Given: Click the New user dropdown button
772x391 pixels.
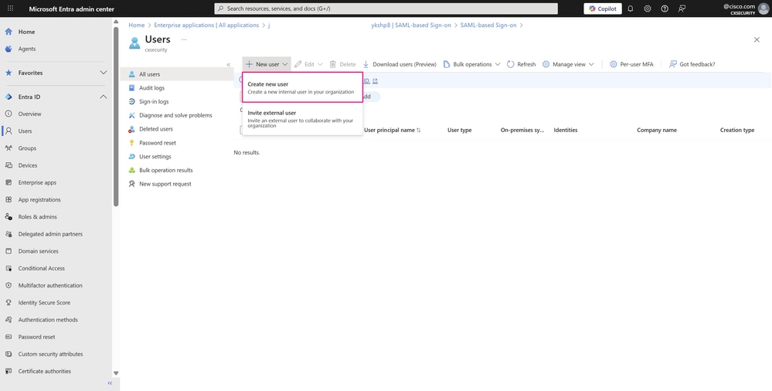Looking at the screenshot, I should click(x=267, y=64).
